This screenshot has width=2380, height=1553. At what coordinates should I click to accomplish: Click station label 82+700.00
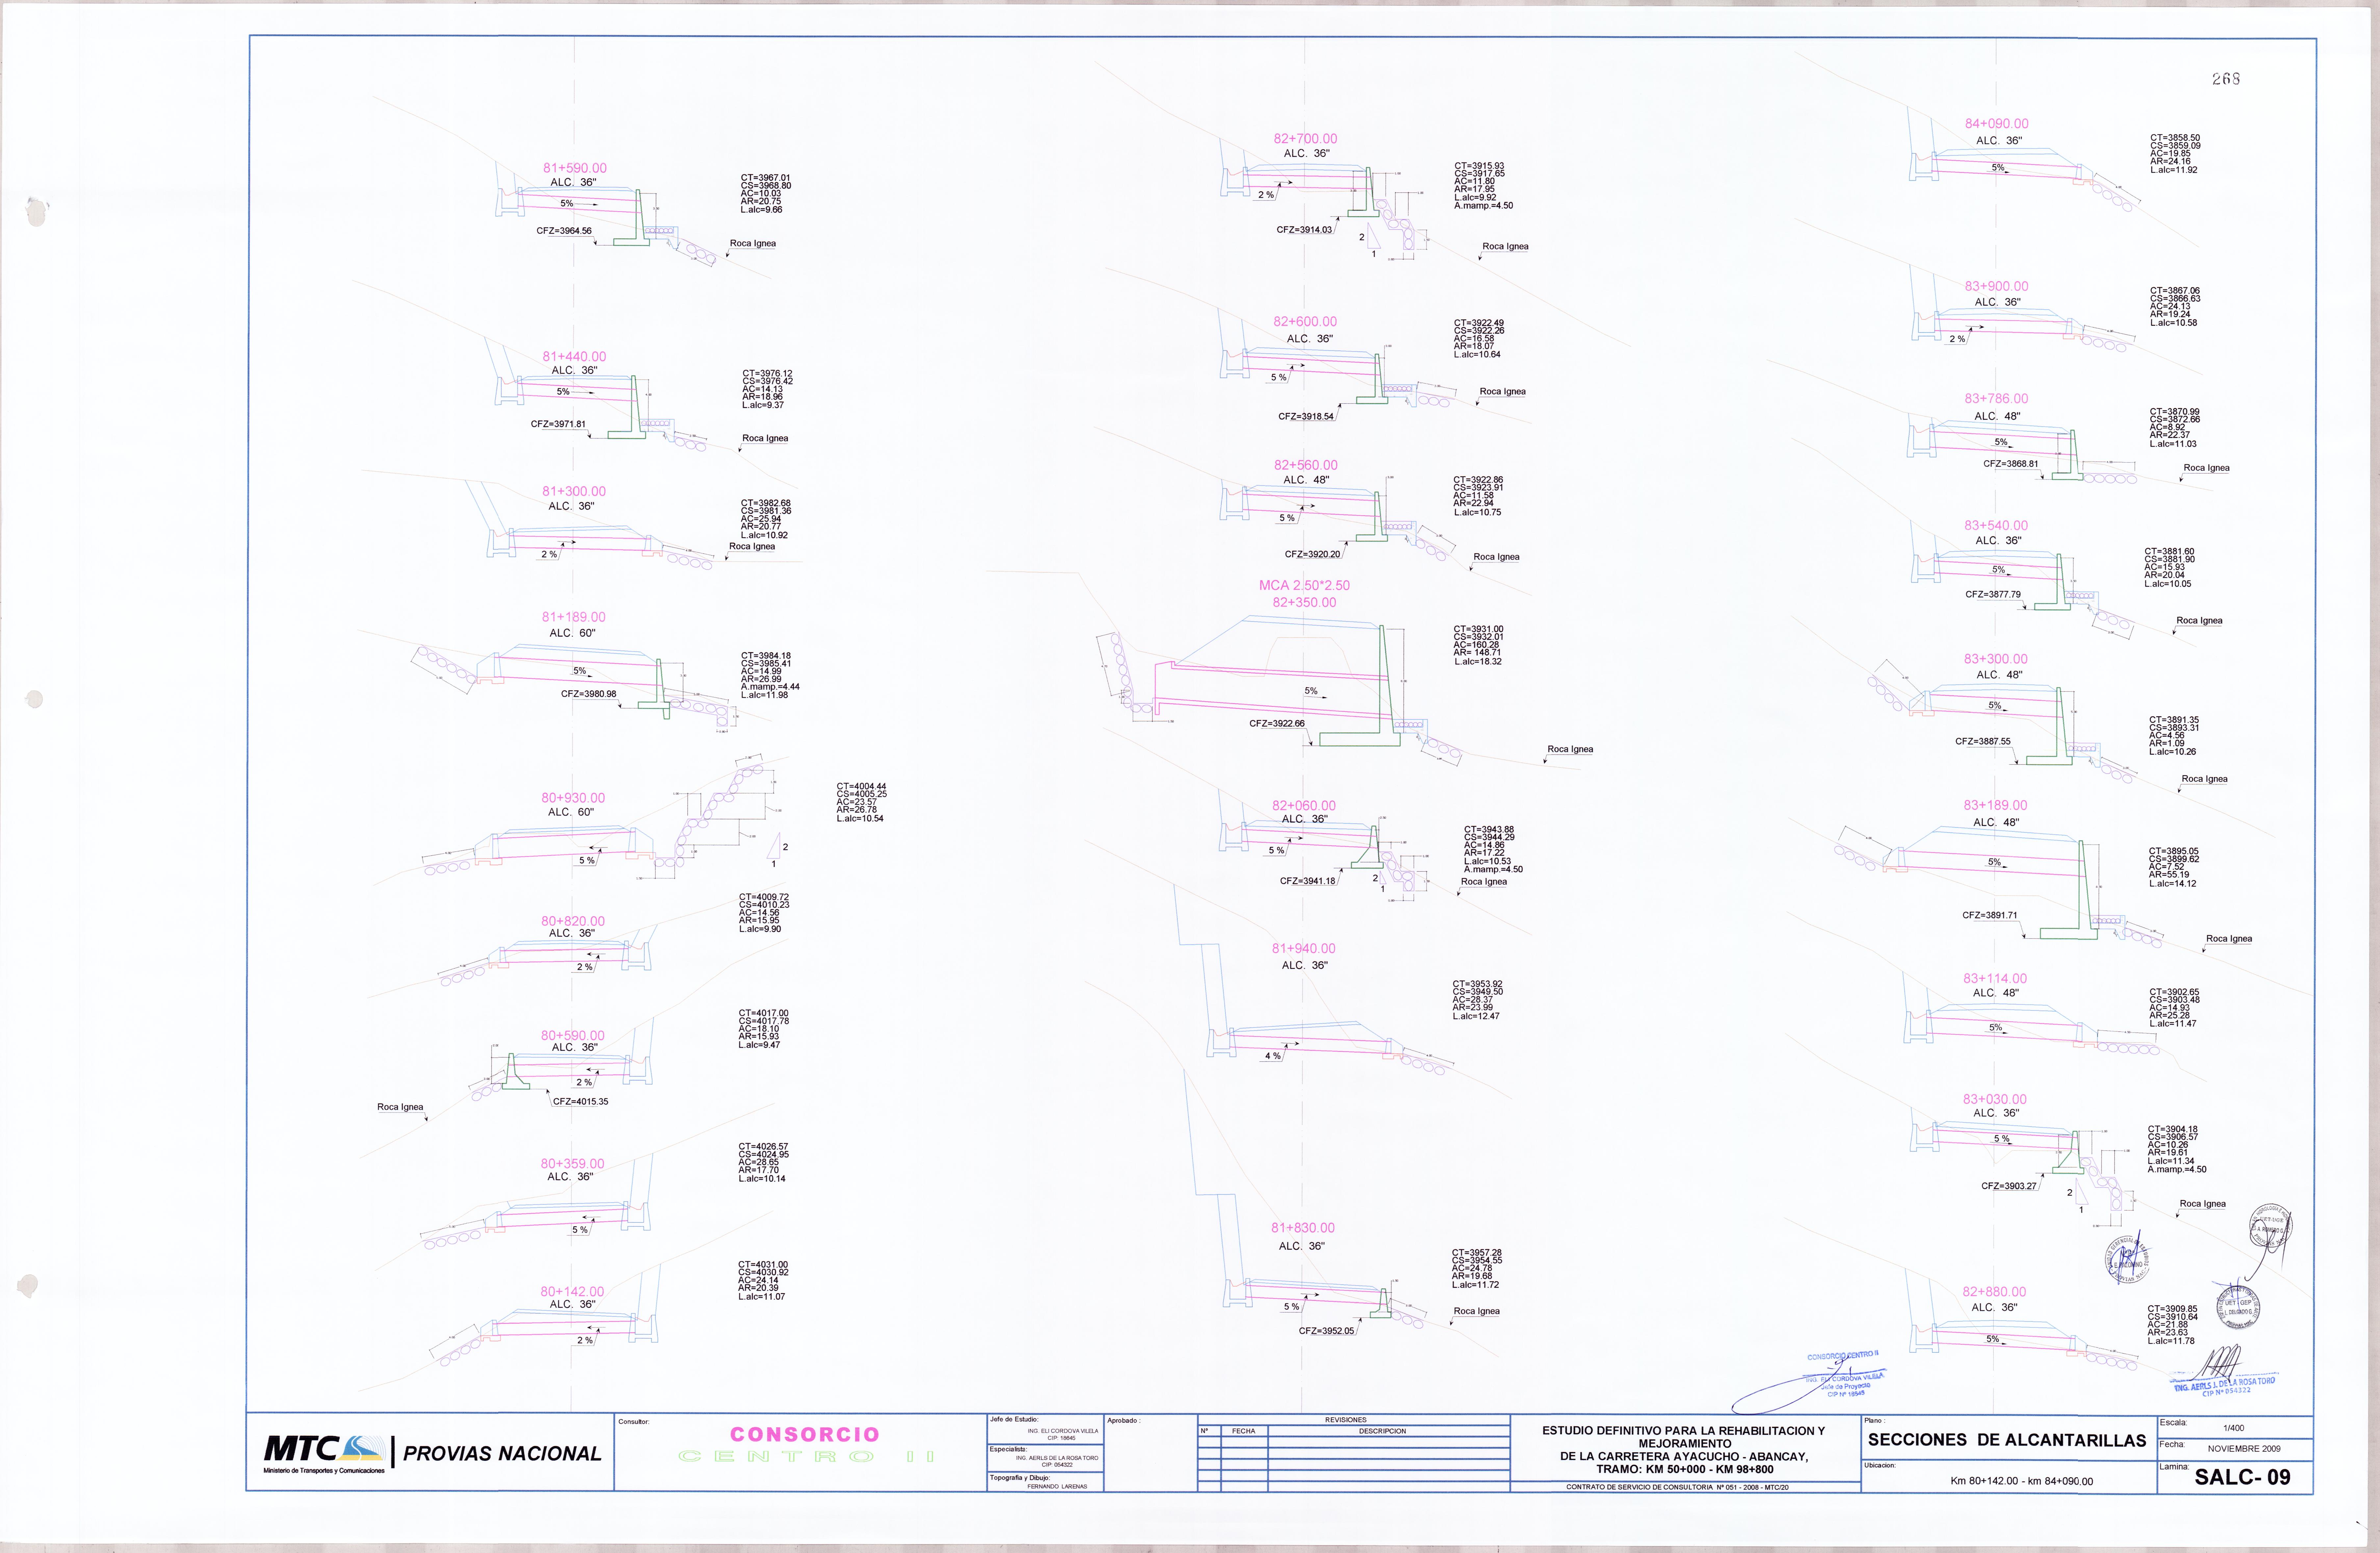pos(1305,139)
